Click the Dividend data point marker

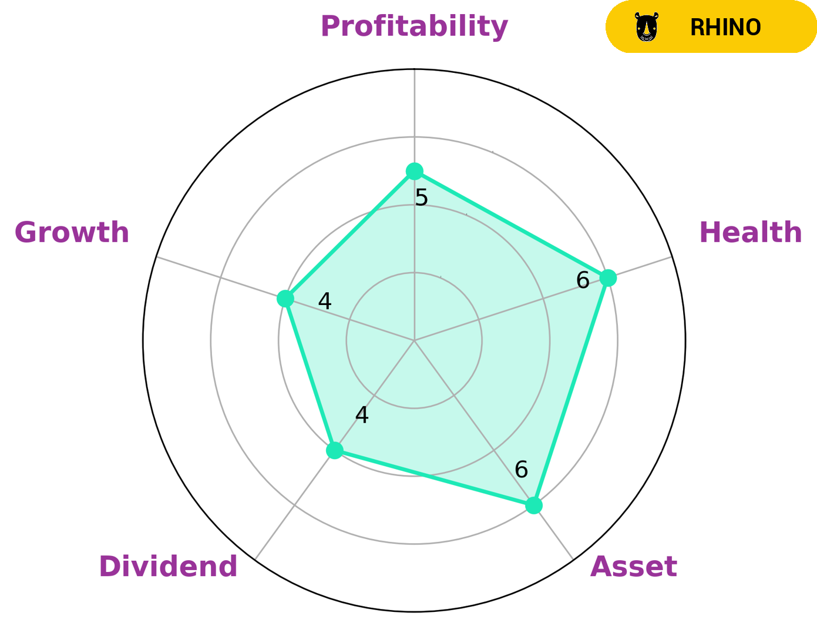pos(335,451)
